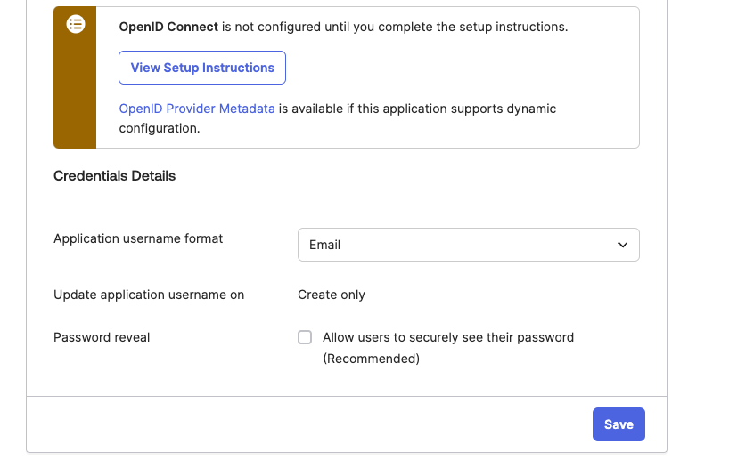Click the chevron arrow on the Email dropdown
Viewport: 729px width, 468px height.
click(x=623, y=245)
